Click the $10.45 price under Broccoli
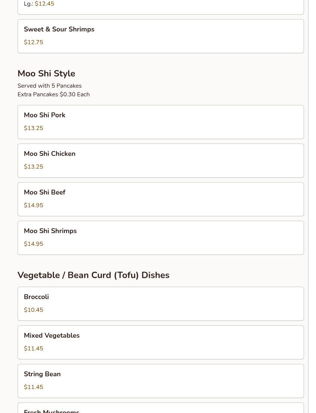316x413 pixels. [x=33, y=310]
